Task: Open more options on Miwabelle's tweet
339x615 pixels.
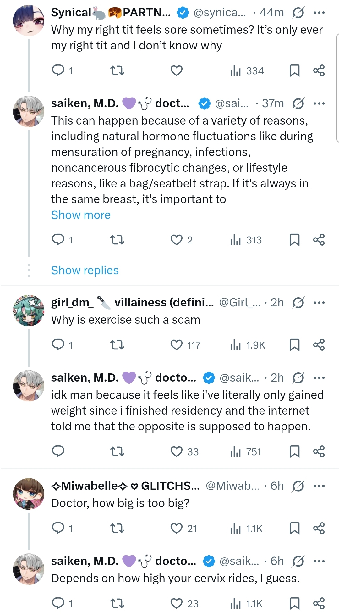Action: [x=319, y=486]
